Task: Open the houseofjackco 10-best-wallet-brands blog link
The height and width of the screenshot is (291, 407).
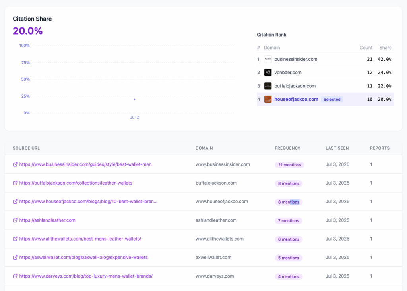Action: [88, 202]
